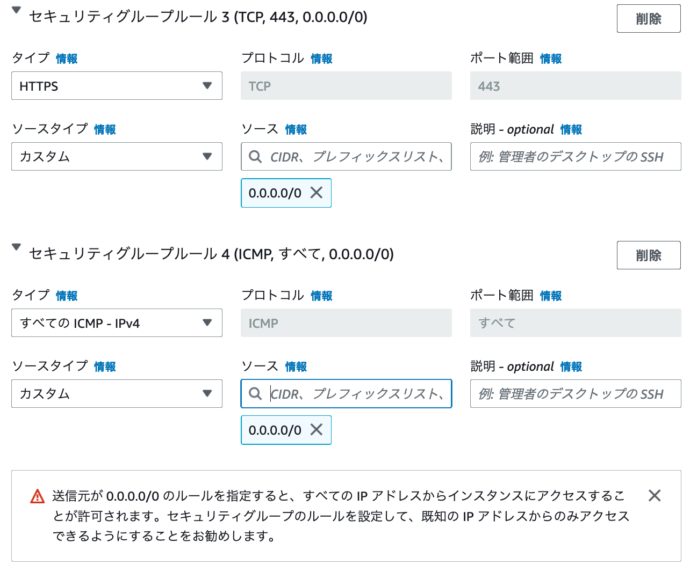Open the 情報 link next to プロトコル in rule 3
Image resolution: width=690 pixels, height=572 pixels.
click(x=321, y=58)
